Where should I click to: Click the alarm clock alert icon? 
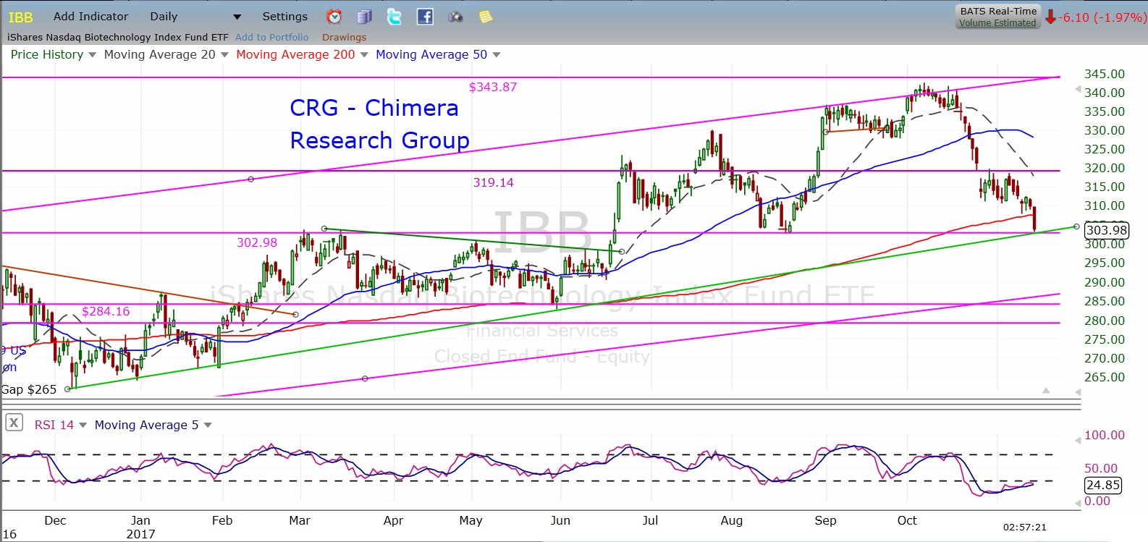pyautogui.click(x=334, y=16)
